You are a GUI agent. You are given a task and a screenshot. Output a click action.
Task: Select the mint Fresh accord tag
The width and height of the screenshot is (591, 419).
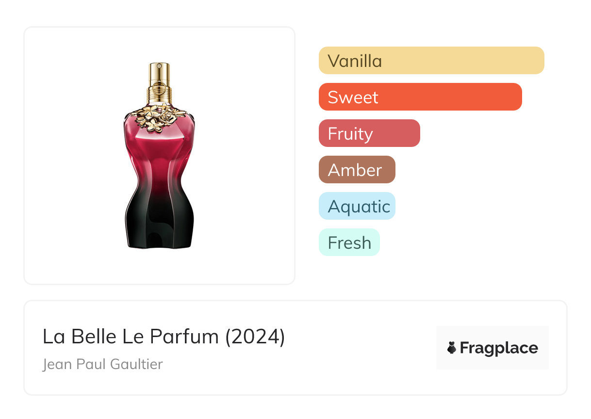point(349,242)
